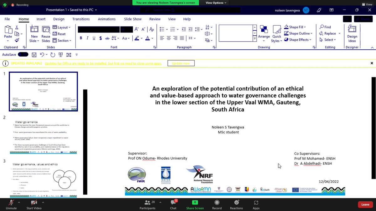This screenshot has height=211, width=376.
Task: Open the font color picker
Action: 148,38
